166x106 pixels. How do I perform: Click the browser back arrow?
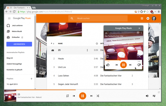[6, 12]
